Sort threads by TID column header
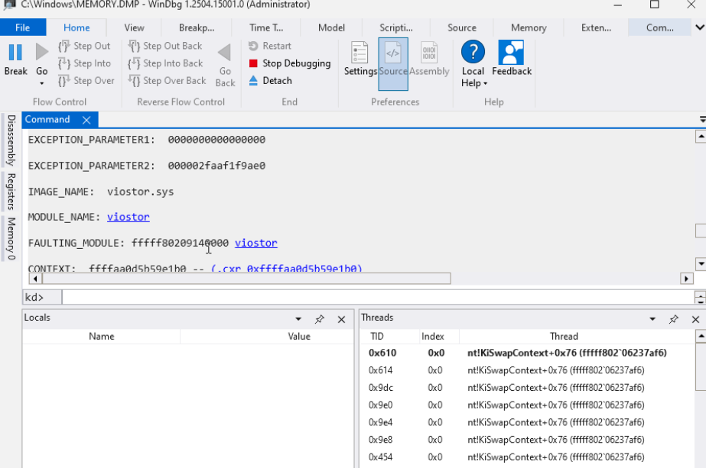This screenshot has height=468, width=706. [377, 336]
